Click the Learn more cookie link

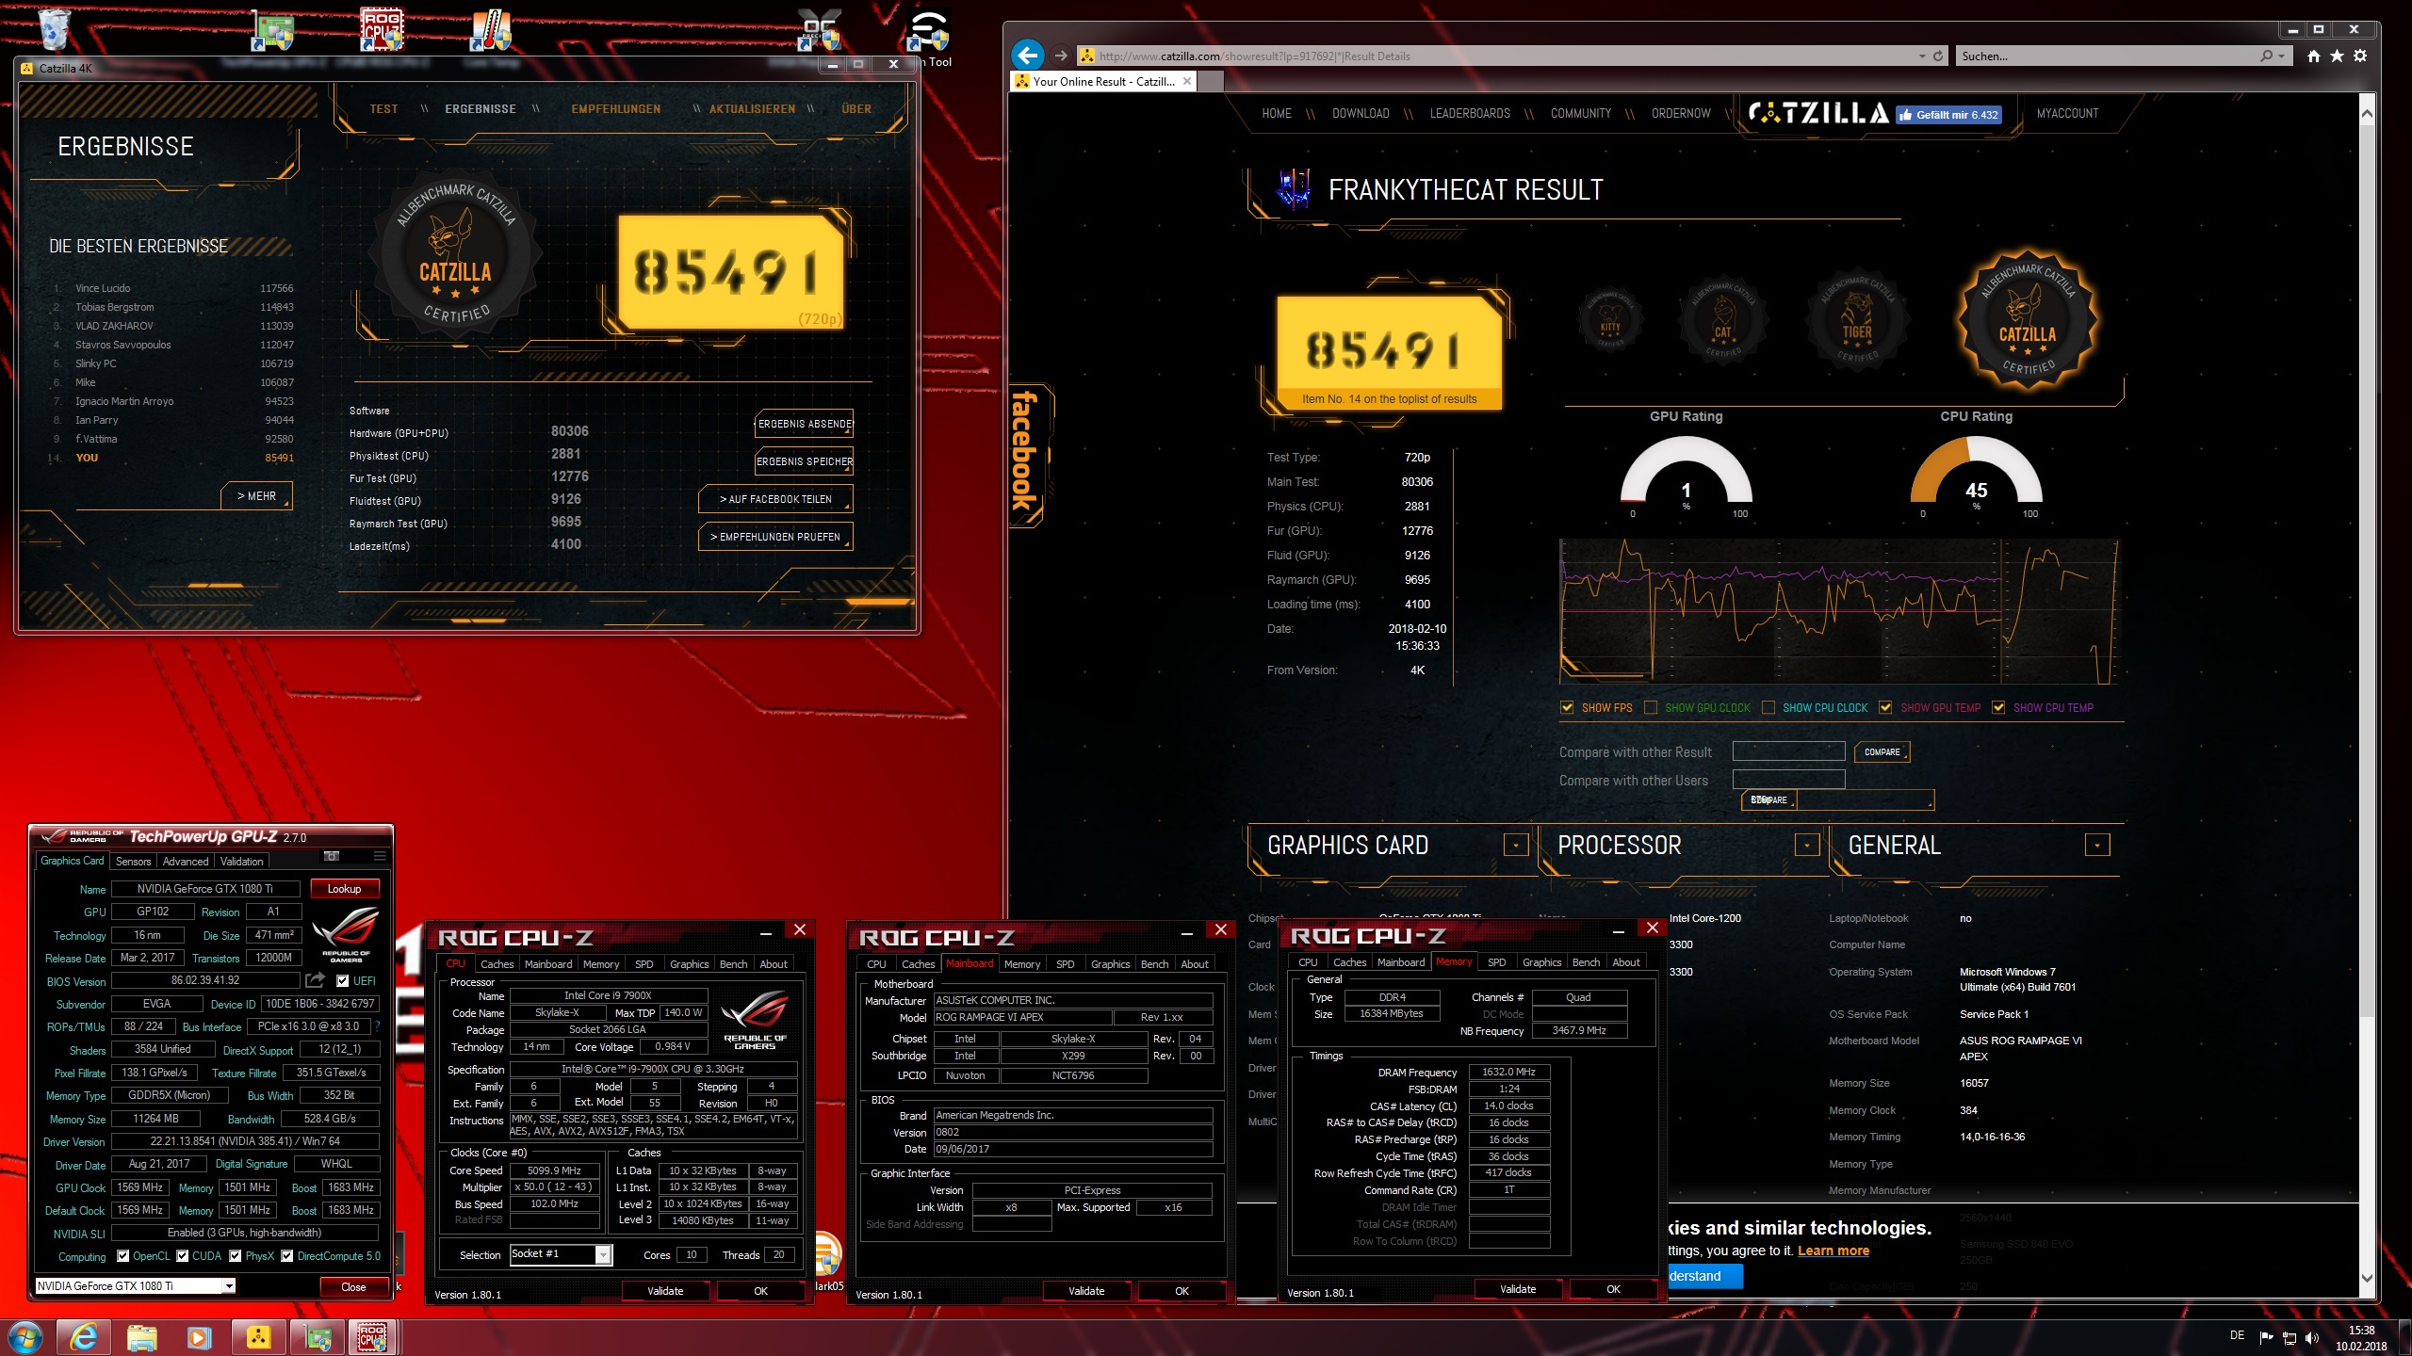click(x=1833, y=1251)
